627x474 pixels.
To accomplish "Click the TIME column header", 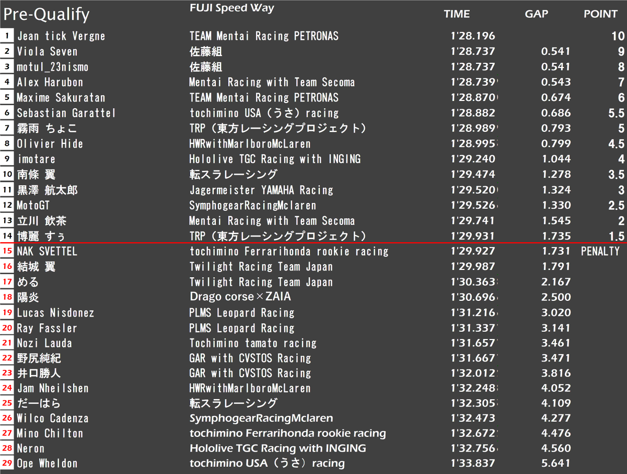I will (x=457, y=15).
